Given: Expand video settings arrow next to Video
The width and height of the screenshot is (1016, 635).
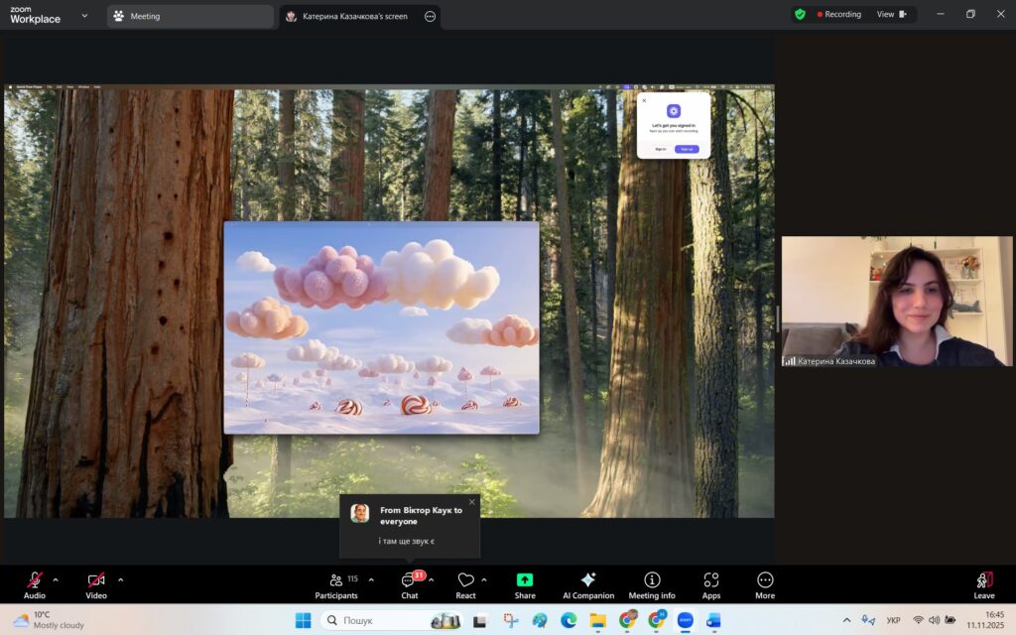Looking at the screenshot, I should 121,579.
